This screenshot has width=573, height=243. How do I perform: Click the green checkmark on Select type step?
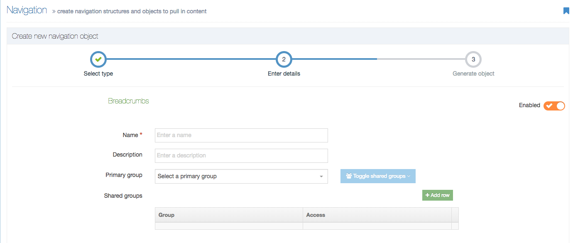pos(98,59)
